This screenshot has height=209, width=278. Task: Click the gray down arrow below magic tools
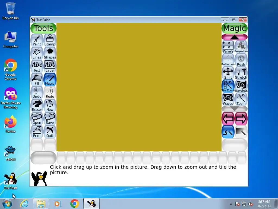point(235,109)
